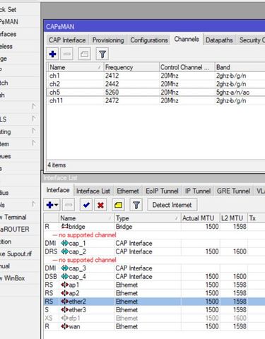Sort interfaces by the Type column header
The width and height of the screenshot is (265, 339).
tap(148, 218)
